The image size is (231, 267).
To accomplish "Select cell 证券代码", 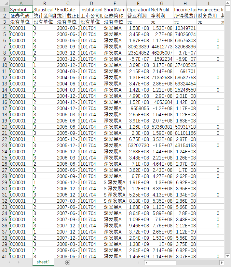I will pyautogui.click(x=21, y=16).
